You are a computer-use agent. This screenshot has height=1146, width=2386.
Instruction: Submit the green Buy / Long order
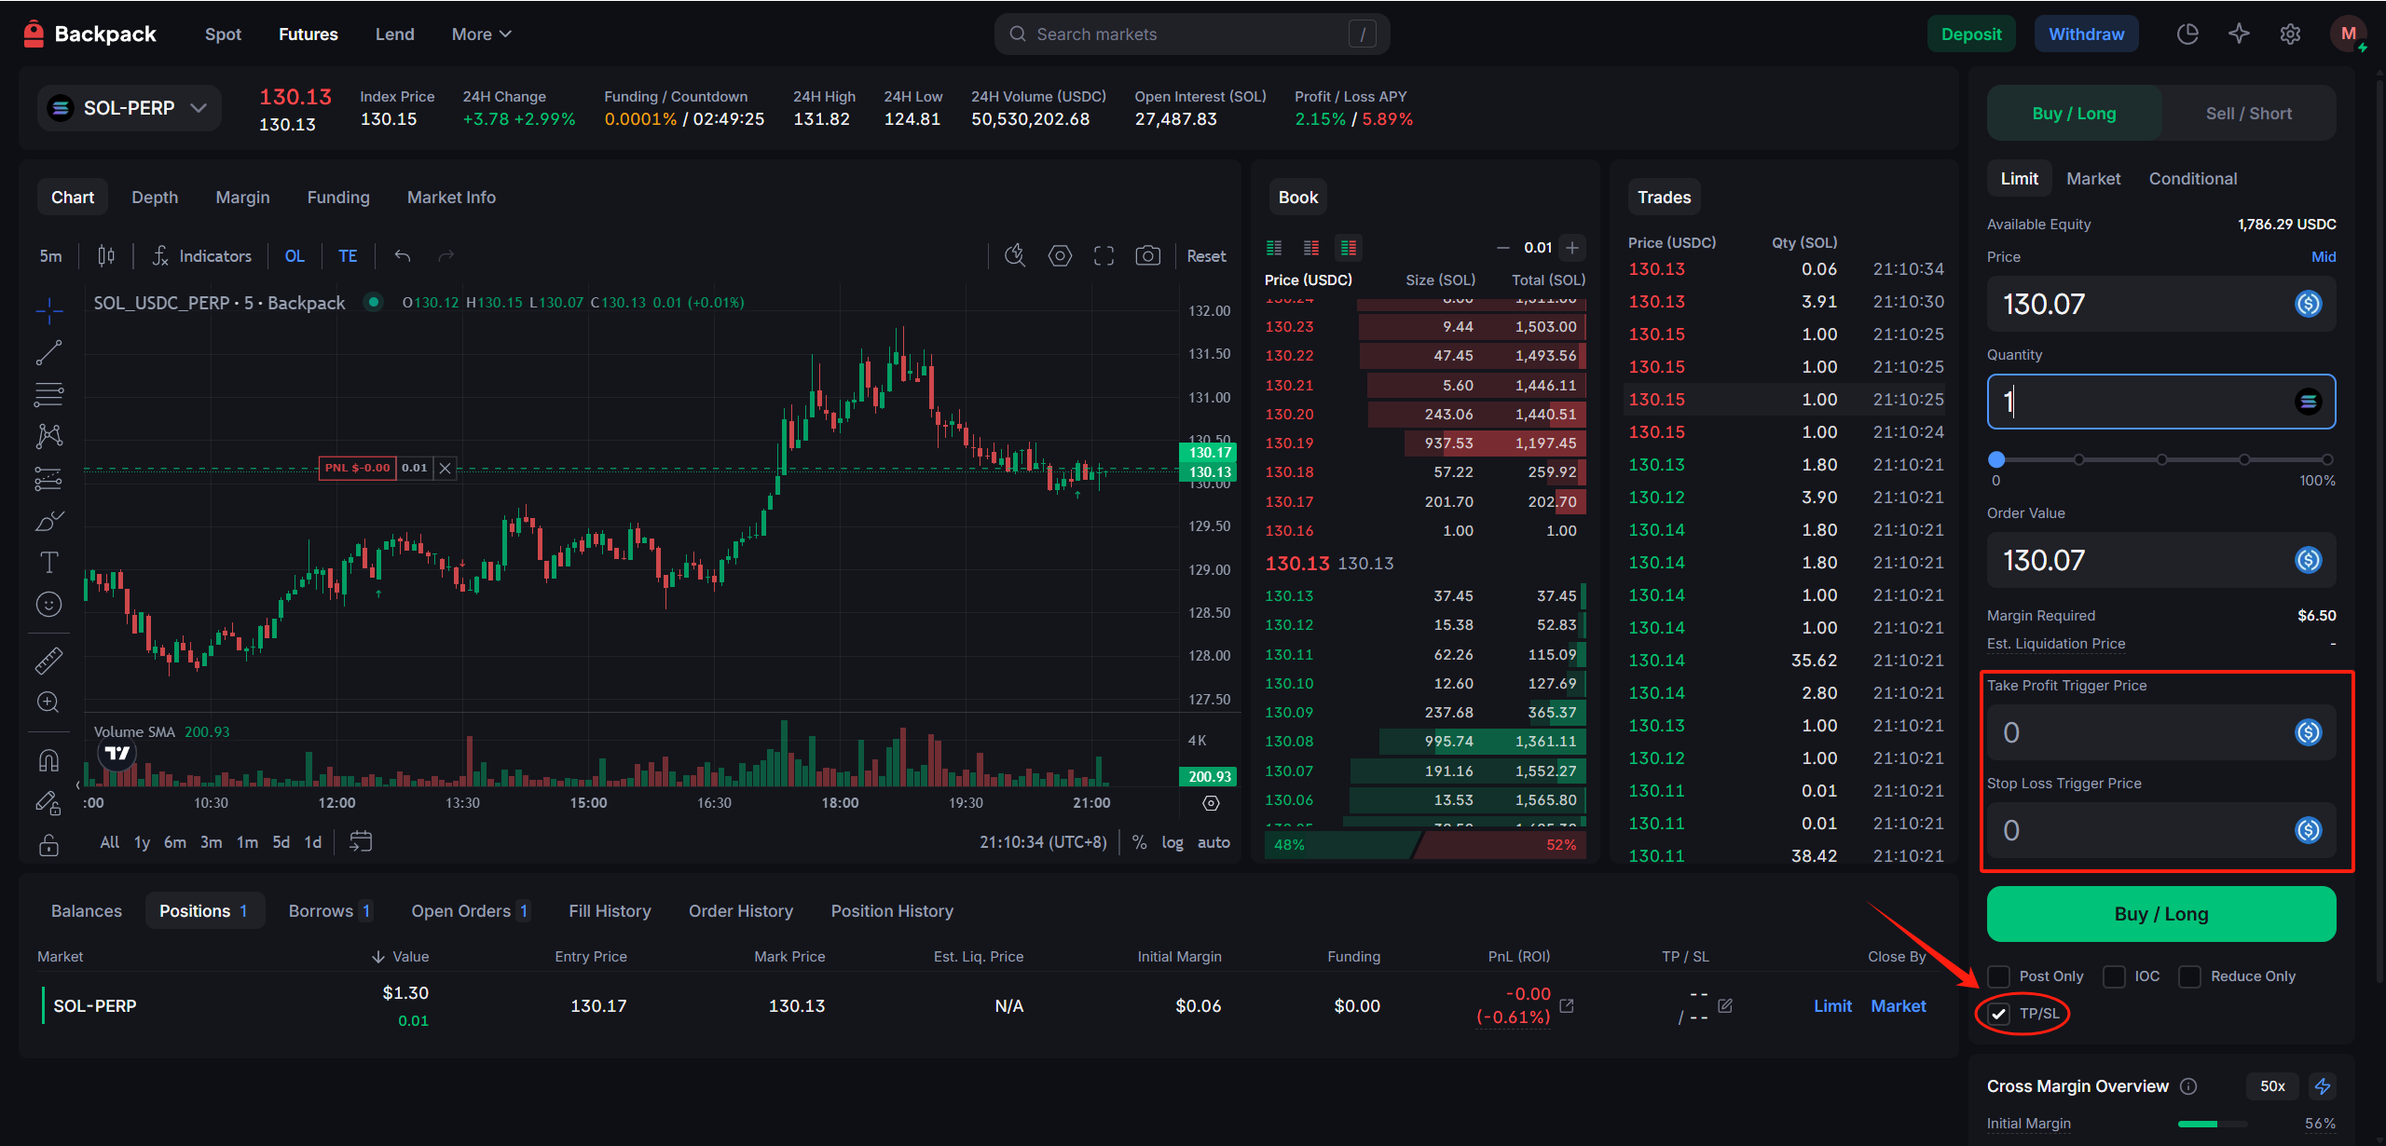tap(2160, 914)
